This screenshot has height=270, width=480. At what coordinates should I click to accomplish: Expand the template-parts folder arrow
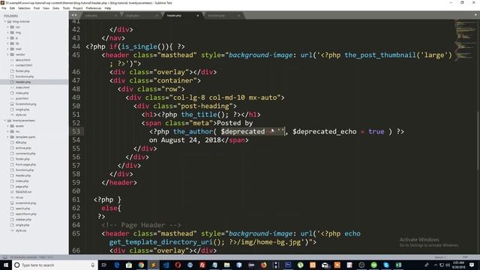point(8,136)
